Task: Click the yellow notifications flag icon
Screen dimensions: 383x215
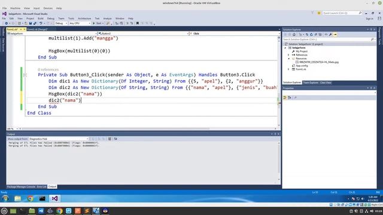Action: click(x=319, y=13)
